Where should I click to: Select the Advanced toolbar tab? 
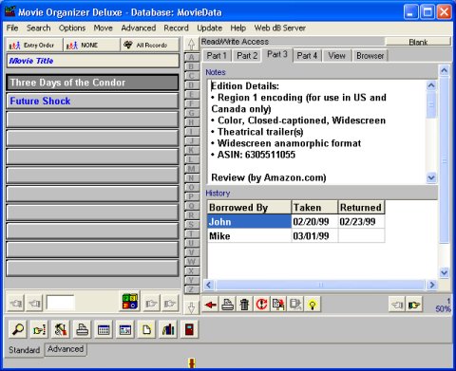[66, 349]
